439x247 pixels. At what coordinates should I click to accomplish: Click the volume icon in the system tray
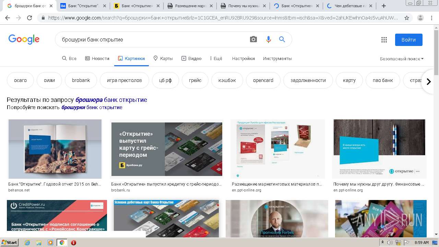[x=390, y=243]
